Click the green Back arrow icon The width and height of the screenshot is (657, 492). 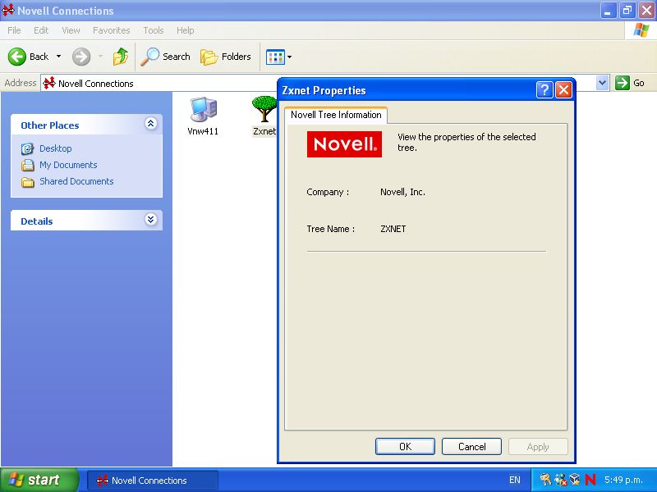tap(17, 57)
